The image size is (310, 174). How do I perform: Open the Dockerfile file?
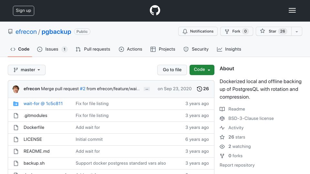click(34, 128)
